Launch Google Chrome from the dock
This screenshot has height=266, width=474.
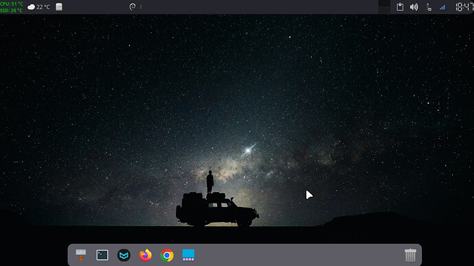(167, 255)
